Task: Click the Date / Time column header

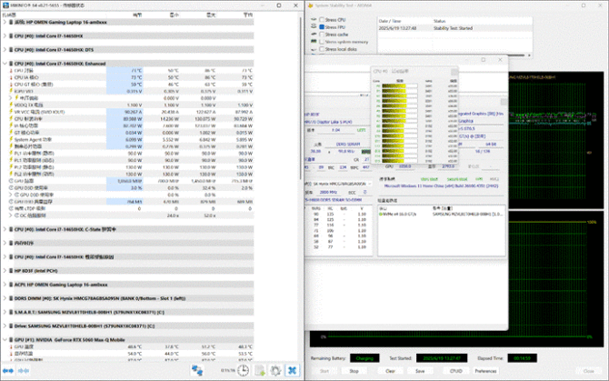Action: tap(391, 19)
